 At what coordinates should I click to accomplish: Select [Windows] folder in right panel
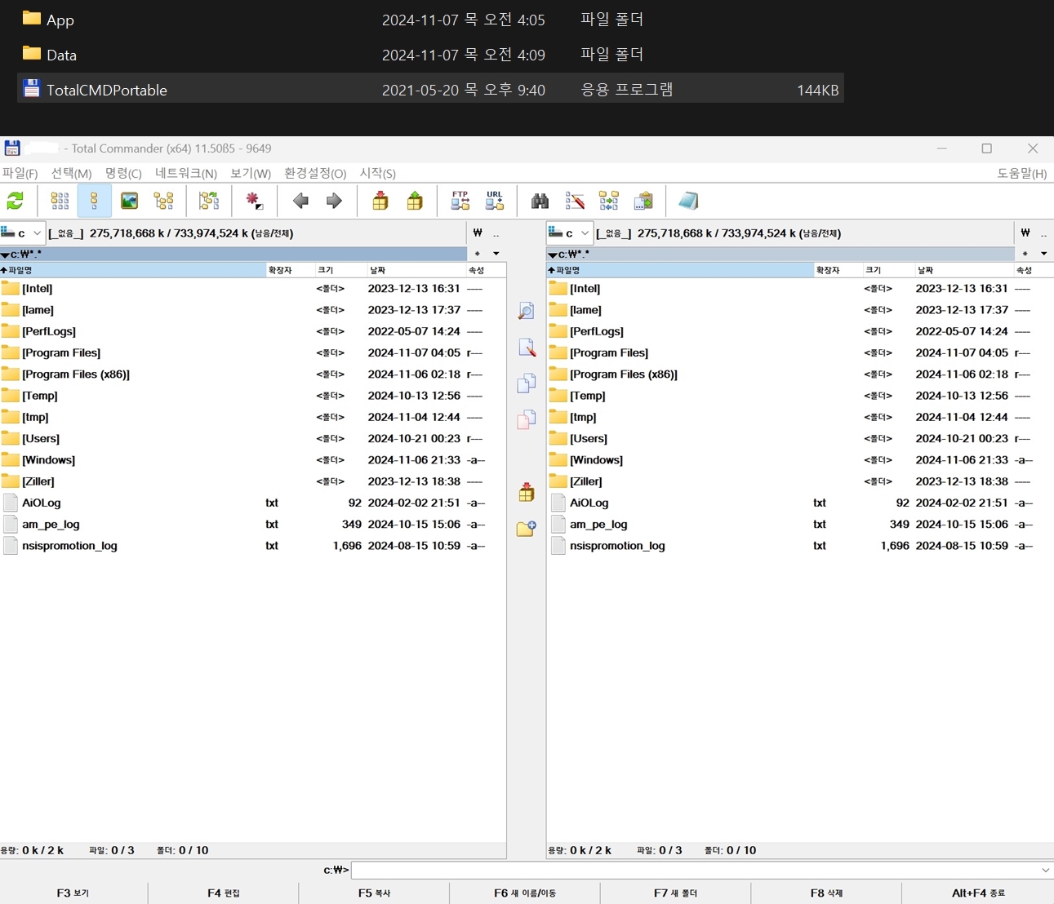pos(800,460)
